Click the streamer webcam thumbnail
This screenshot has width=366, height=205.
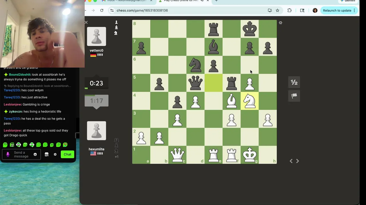tap(42, 34)
